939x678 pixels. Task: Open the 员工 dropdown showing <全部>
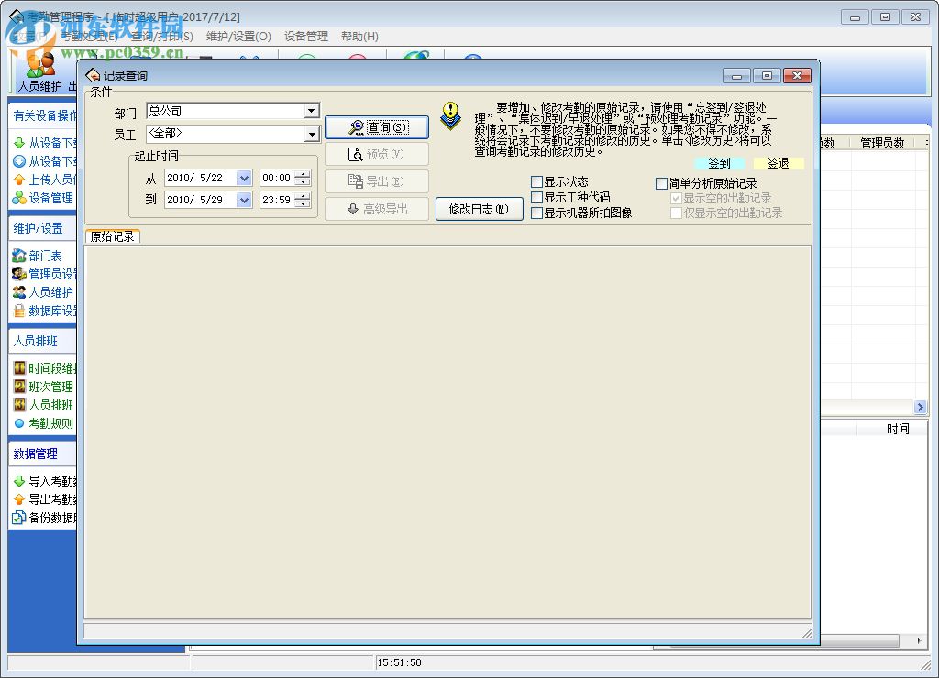point(311,134)
